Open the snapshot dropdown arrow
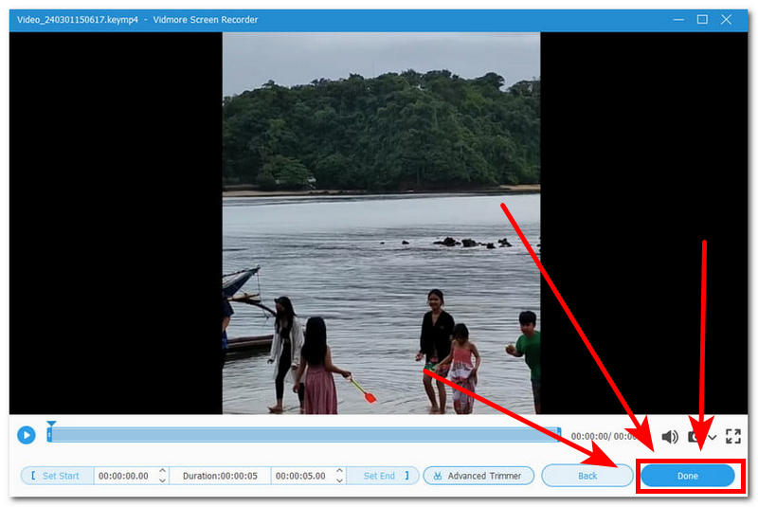 pos(713,437)
